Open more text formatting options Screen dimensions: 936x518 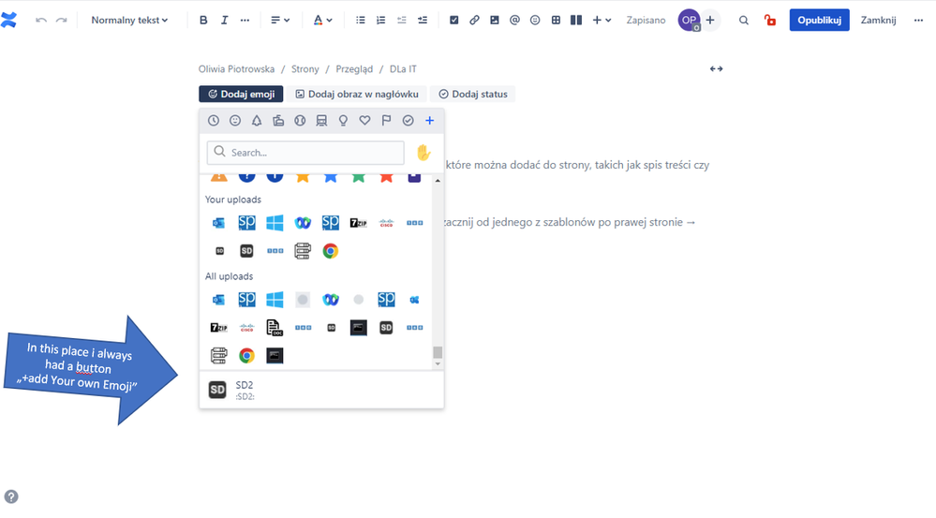245,21
